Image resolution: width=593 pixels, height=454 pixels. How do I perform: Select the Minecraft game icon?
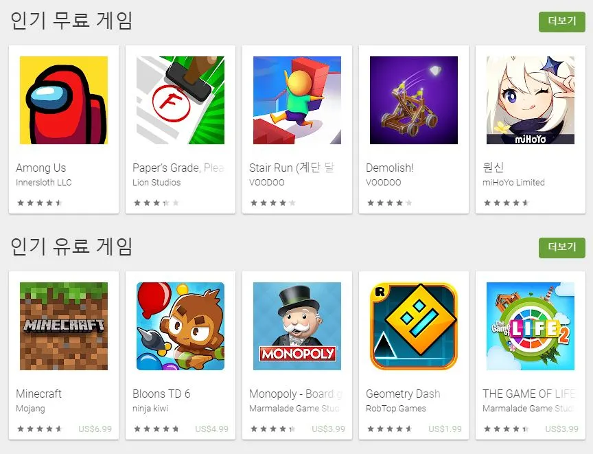pos(64,326)
